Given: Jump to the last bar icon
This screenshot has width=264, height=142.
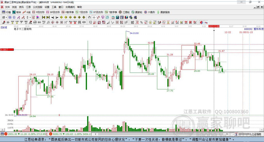Looking at the screenshot, I should click(48, 17).
